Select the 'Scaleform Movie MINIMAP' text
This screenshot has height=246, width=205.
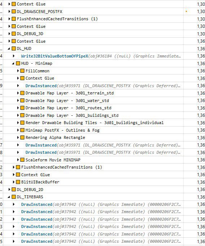click(x=53, y=160)
